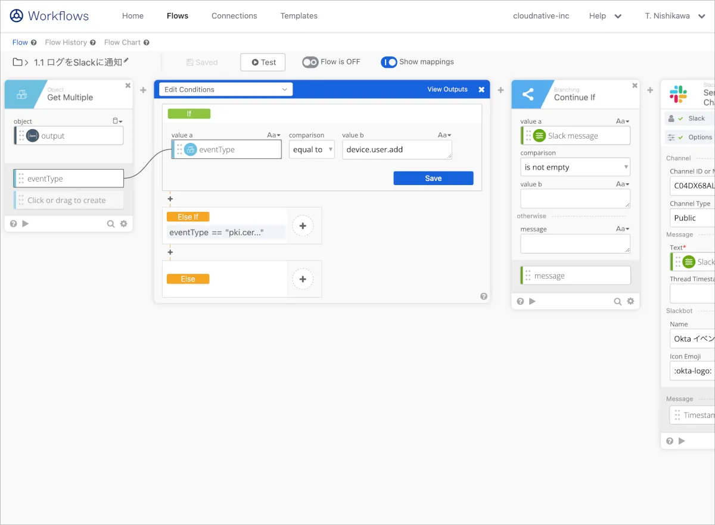Run the Get Multiple card with play icon
This screenshot has height=525, width=715.
click(x=25, y=224)
